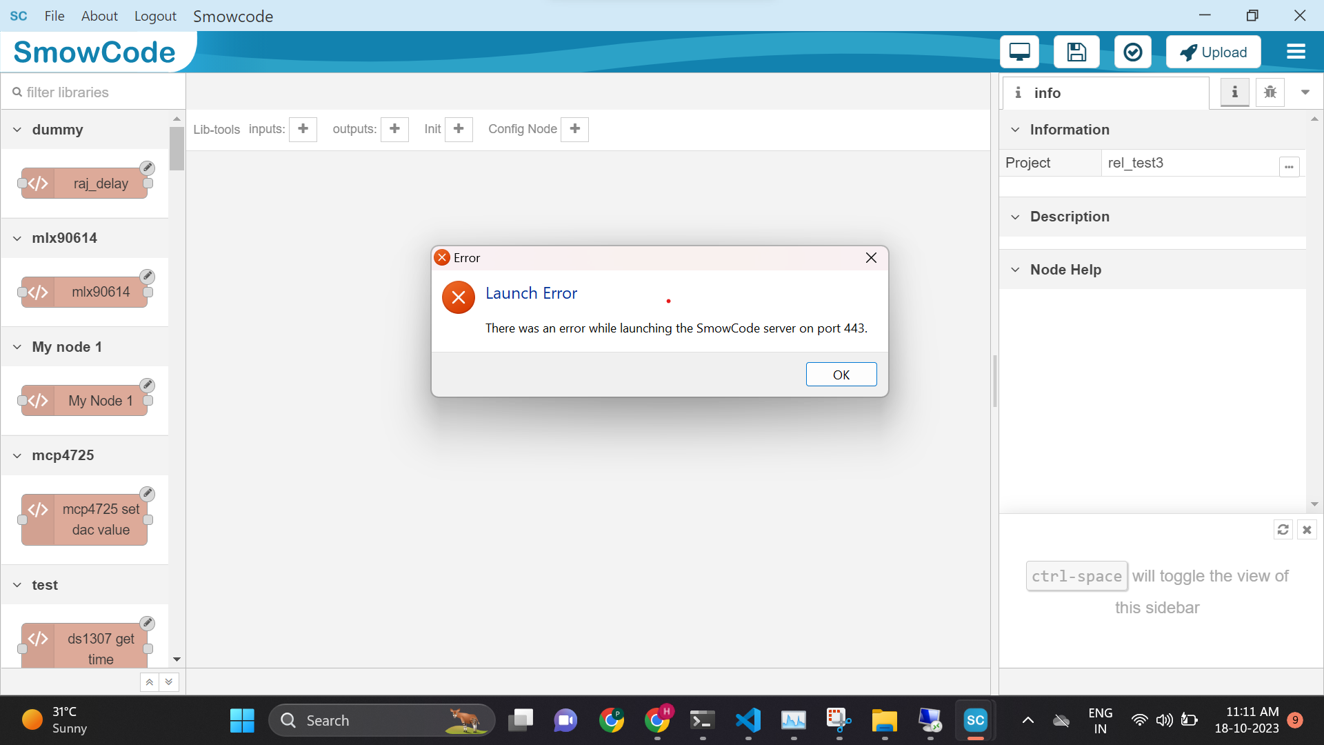Click the debug bug icon in sidebar
Screen dimensions: 1324x745
coord(1270,92)
